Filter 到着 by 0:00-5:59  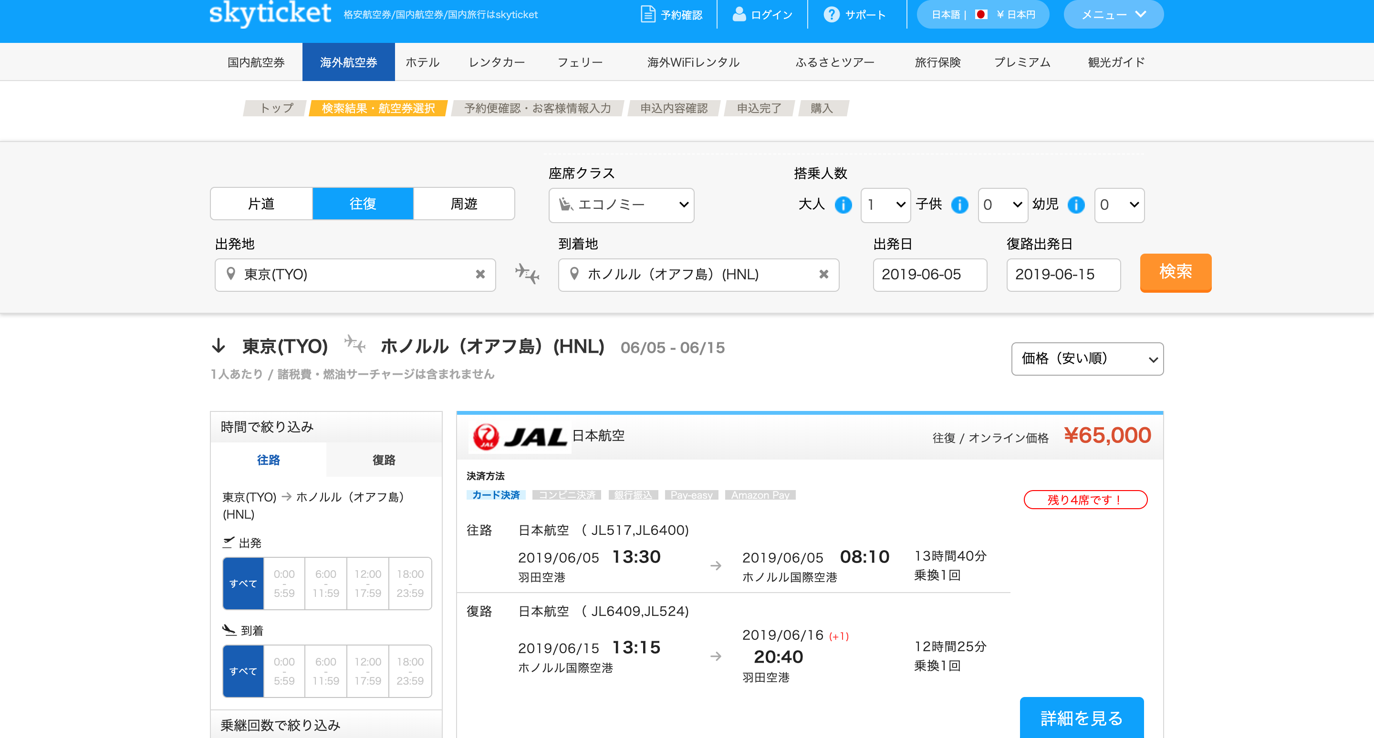284,671
